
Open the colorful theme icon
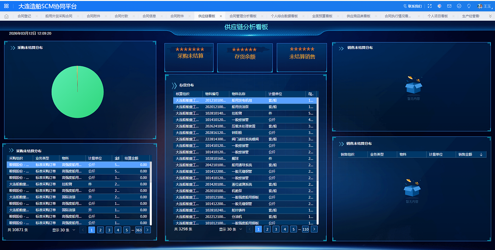pos(439,6)
